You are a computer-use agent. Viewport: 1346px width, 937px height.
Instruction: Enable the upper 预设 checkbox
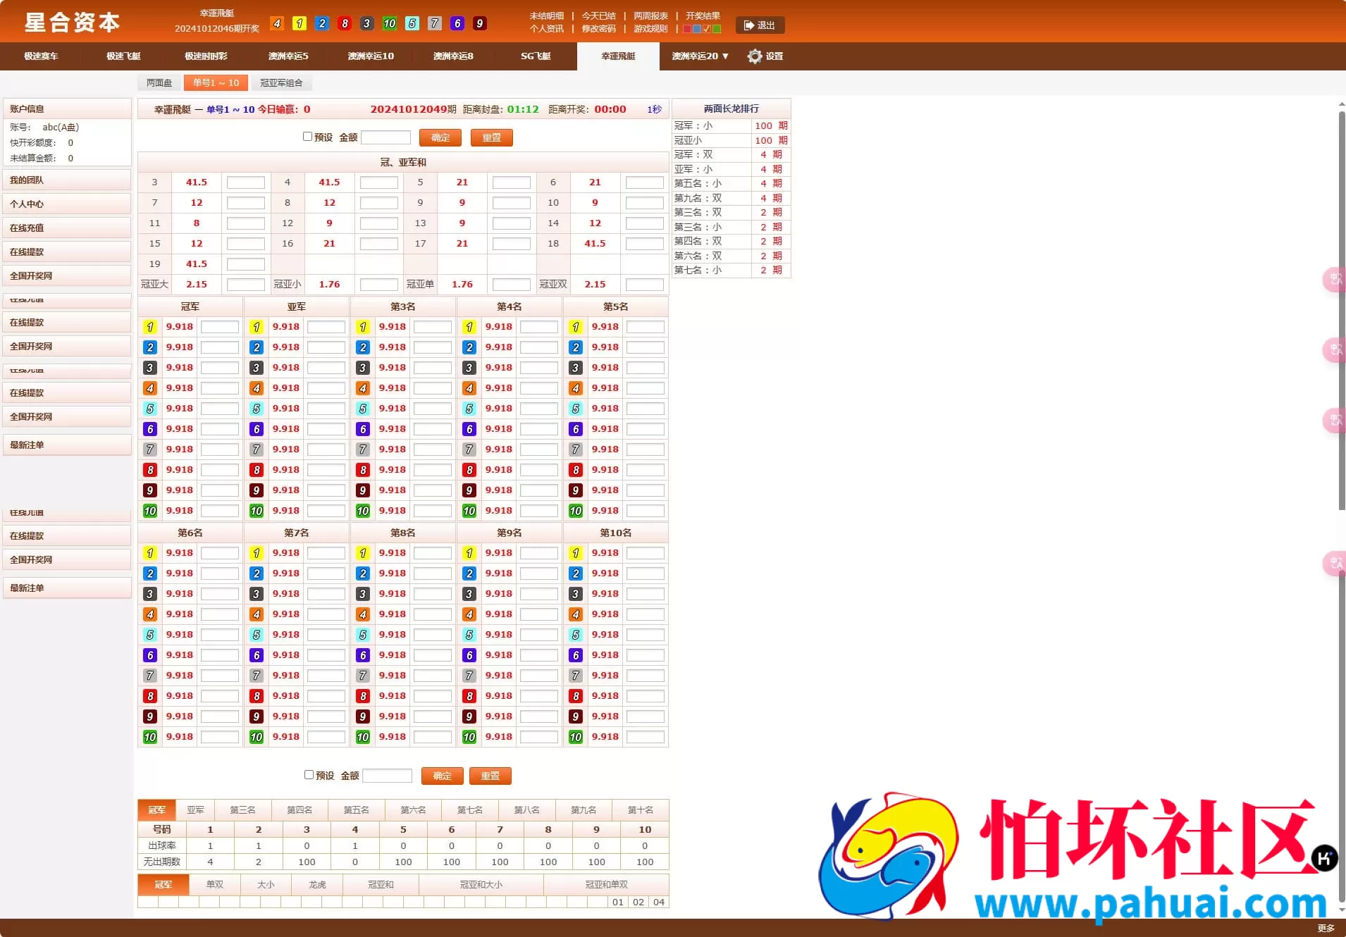coord(309,136)
